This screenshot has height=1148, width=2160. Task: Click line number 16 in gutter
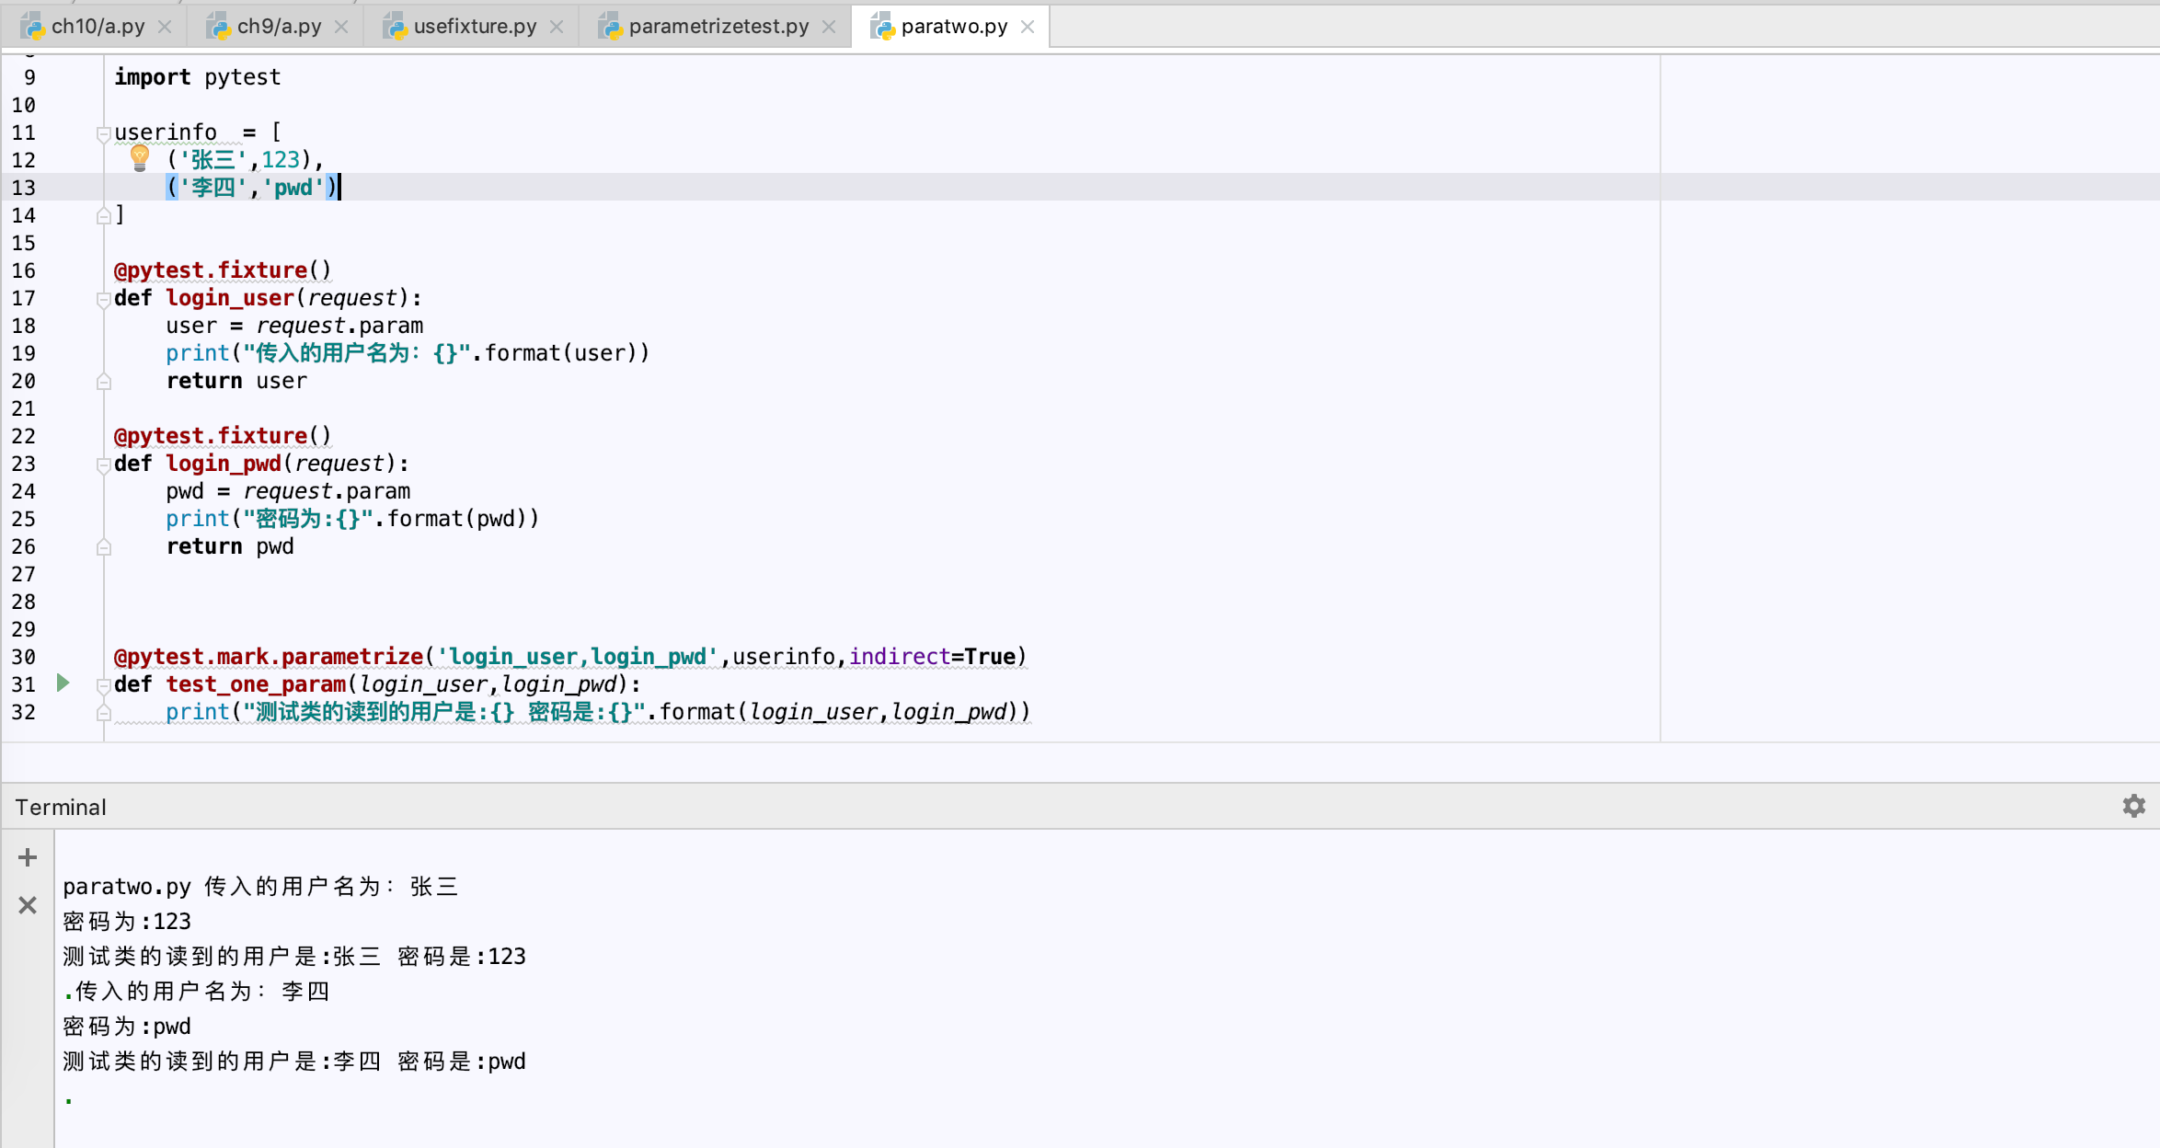click(x=24, y=270)
